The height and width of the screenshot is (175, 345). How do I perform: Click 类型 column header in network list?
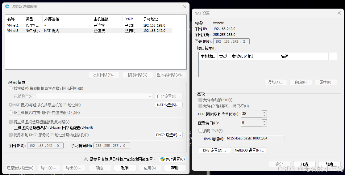click(33, 19)
